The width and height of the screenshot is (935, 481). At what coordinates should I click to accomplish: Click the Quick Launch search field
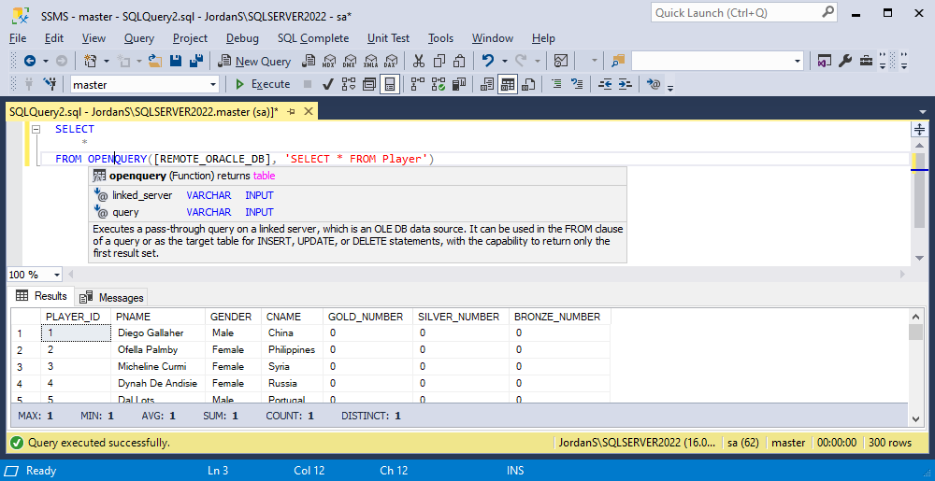pyautogui.click(x=743, y=12)
